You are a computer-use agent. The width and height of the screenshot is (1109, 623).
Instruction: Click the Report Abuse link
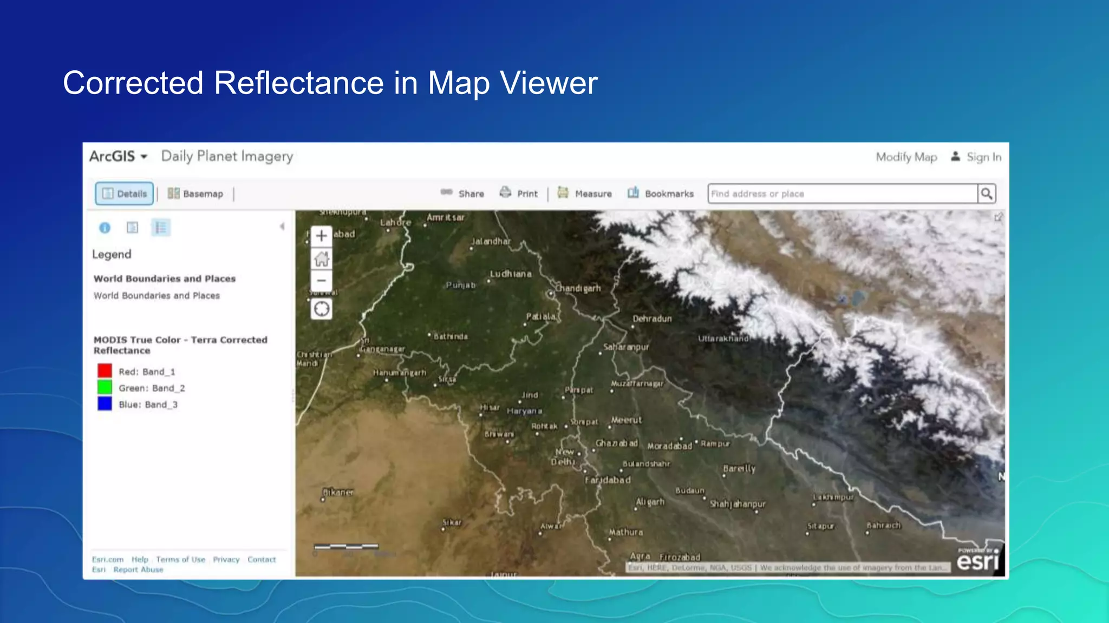(x=138, y=569)
